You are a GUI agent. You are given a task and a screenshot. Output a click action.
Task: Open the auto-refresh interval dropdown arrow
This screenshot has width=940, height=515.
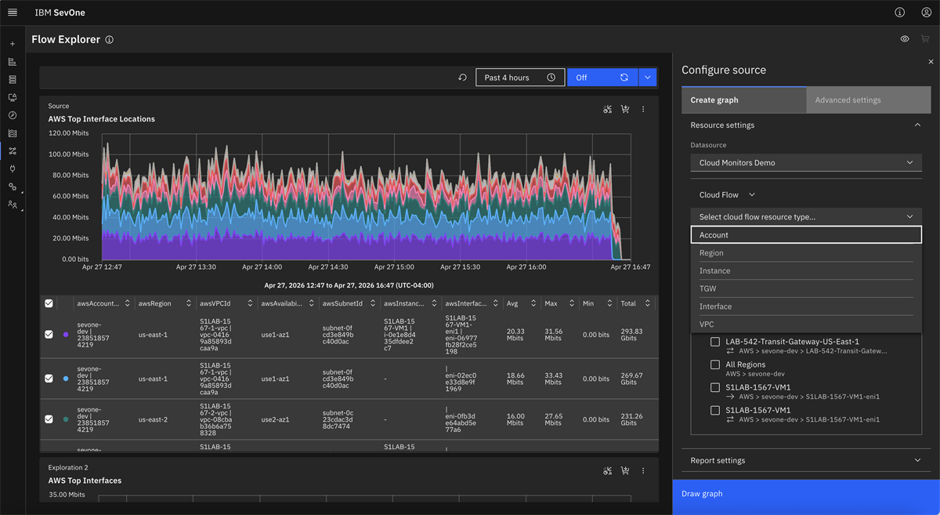[648, 78]
